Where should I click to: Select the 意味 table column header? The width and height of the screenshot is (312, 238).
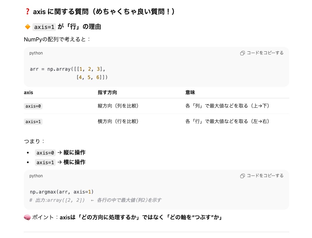[x=190, y=92]
